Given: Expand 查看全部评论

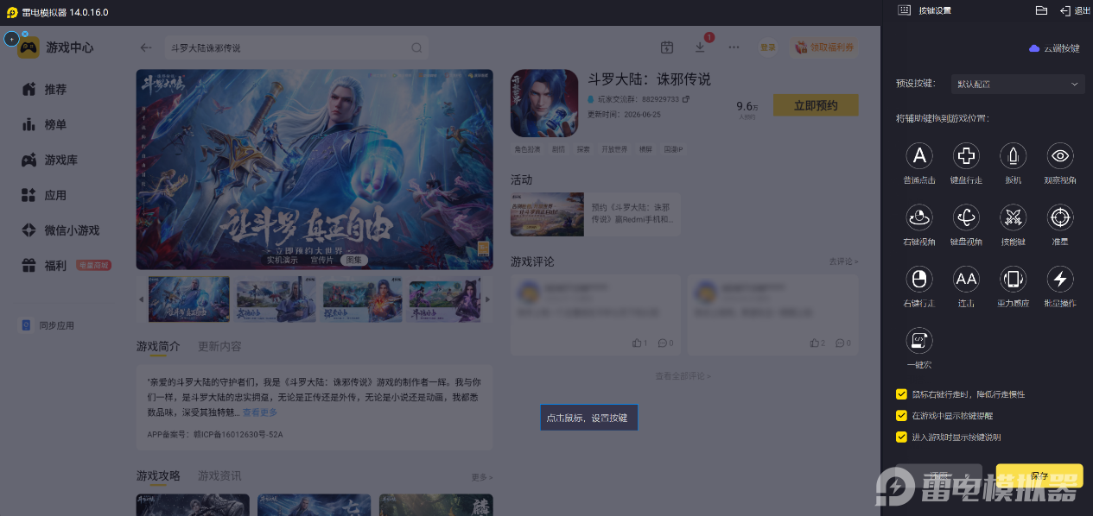Looking at the screenshot, I should point(683,376).
